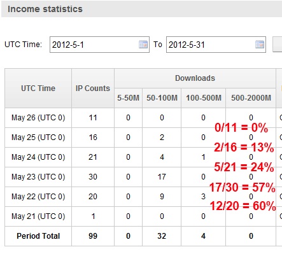
Task: Select the May 22 (UTC 0) row label
Action: tap(38, 197)
